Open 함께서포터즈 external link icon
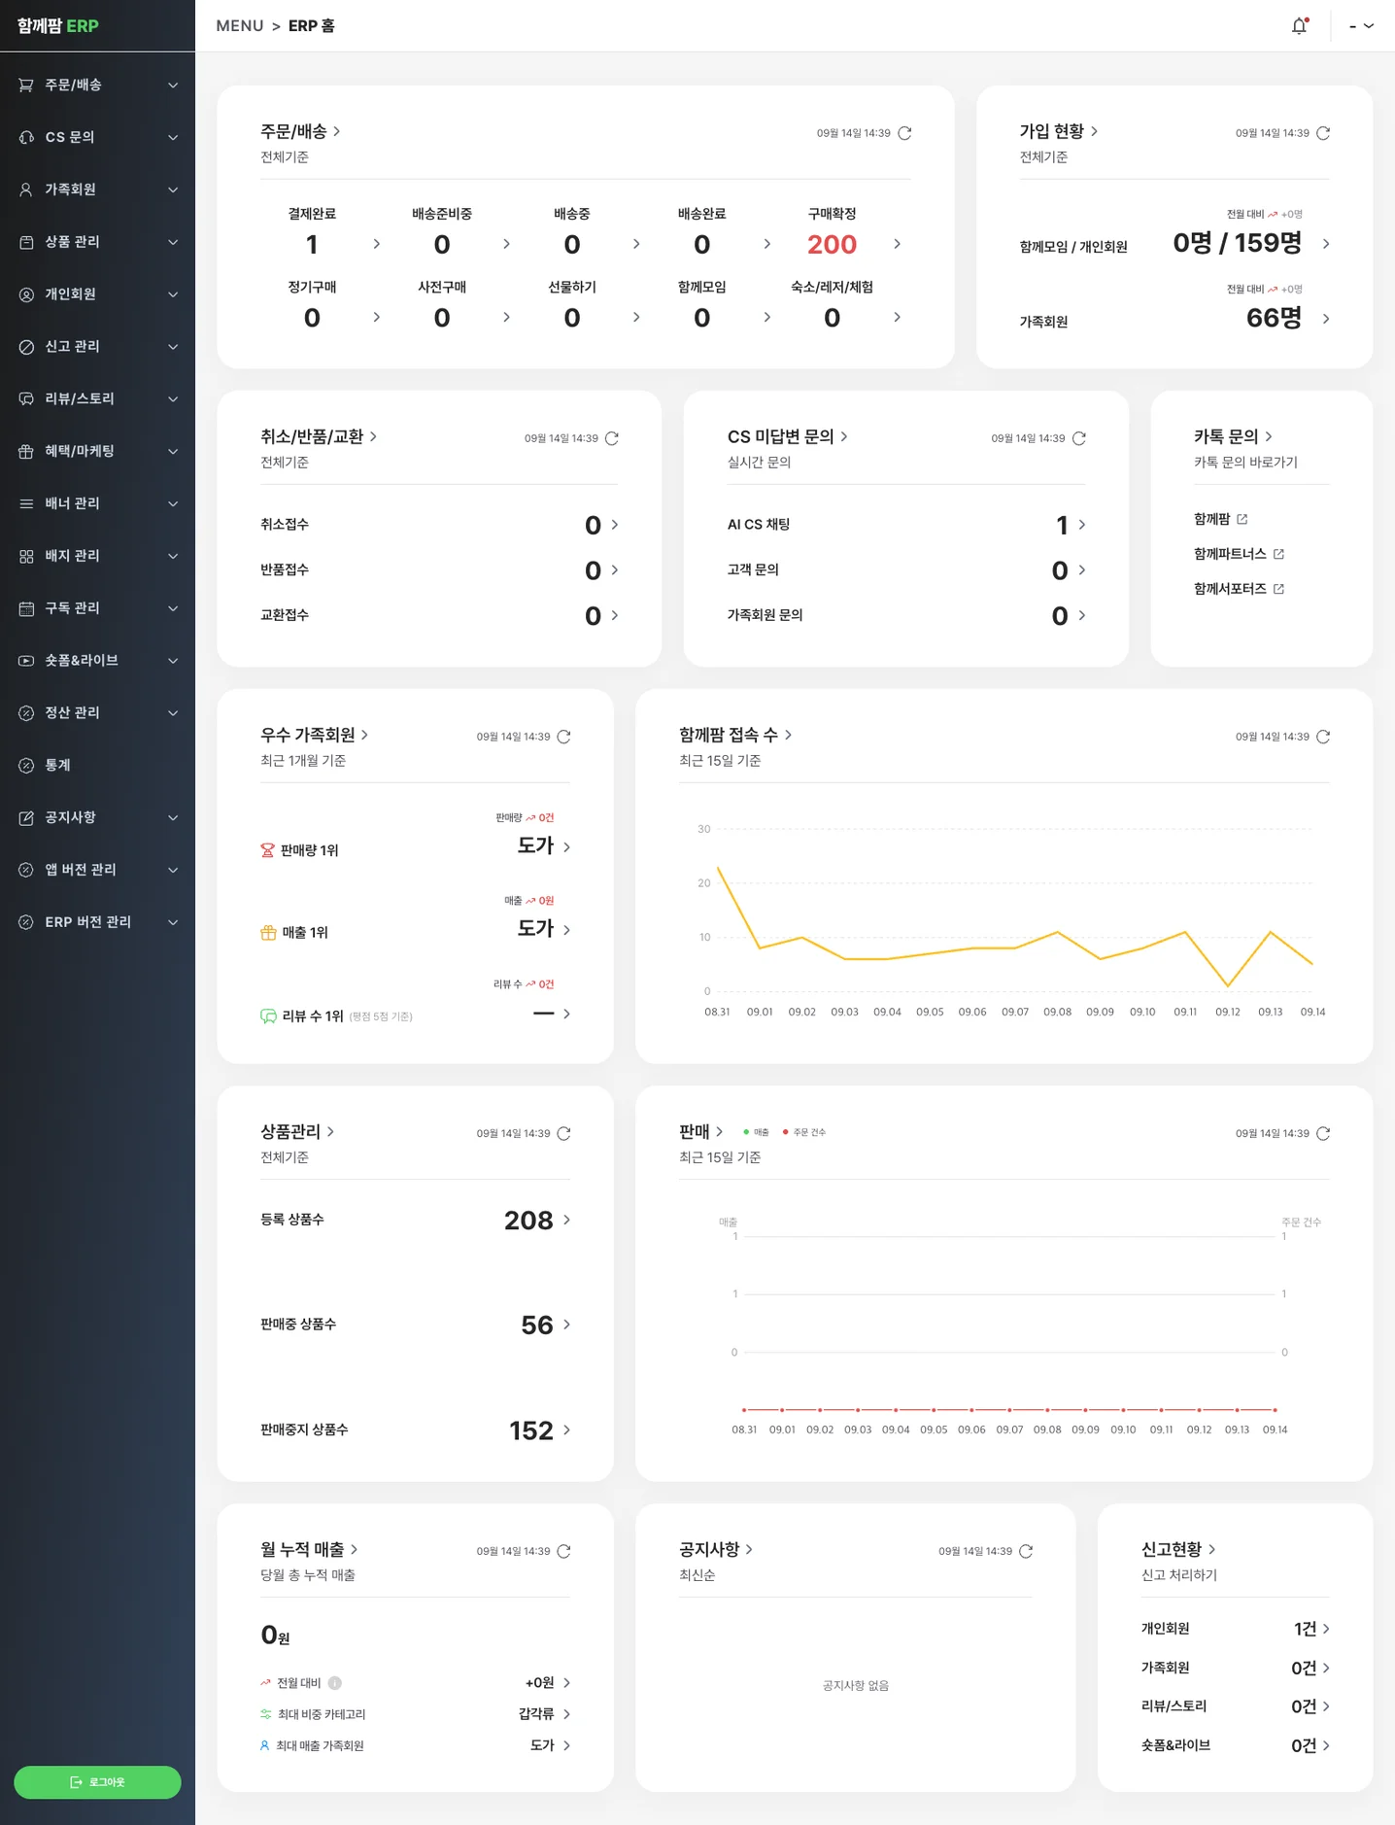 1278,589
